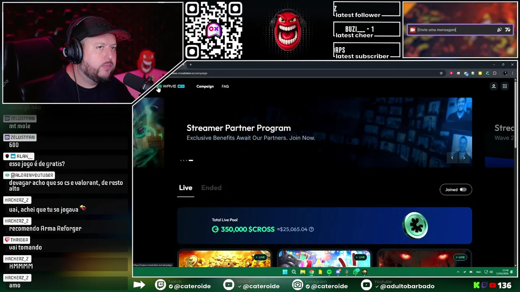
Task: Open File Explorer from the taskbar
Action: (x=303, y=272)
